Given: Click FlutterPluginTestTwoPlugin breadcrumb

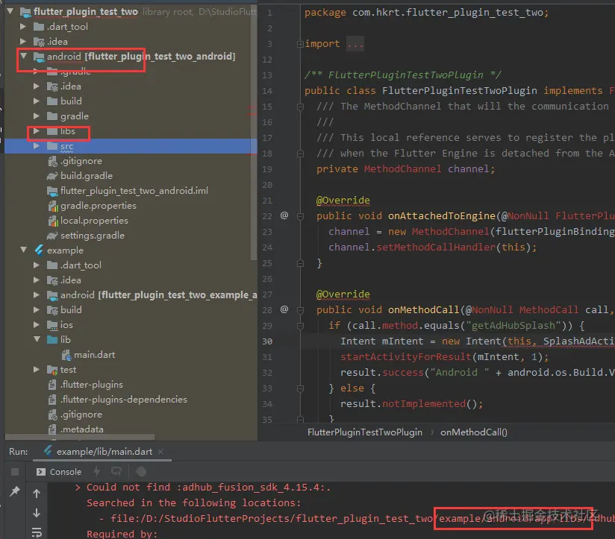Looking at the screenshot, I should pyautogui.click(x=365, y=432).
